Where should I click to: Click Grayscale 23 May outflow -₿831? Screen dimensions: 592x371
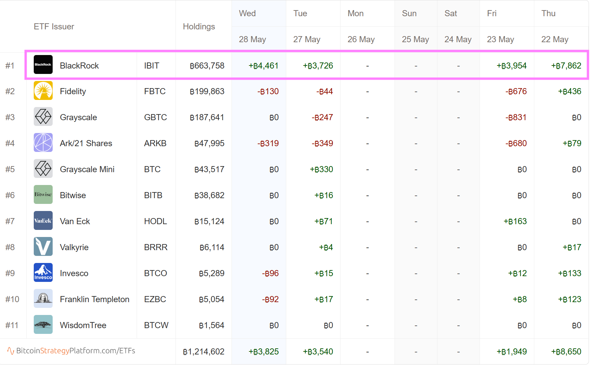[x=516, y=117]
